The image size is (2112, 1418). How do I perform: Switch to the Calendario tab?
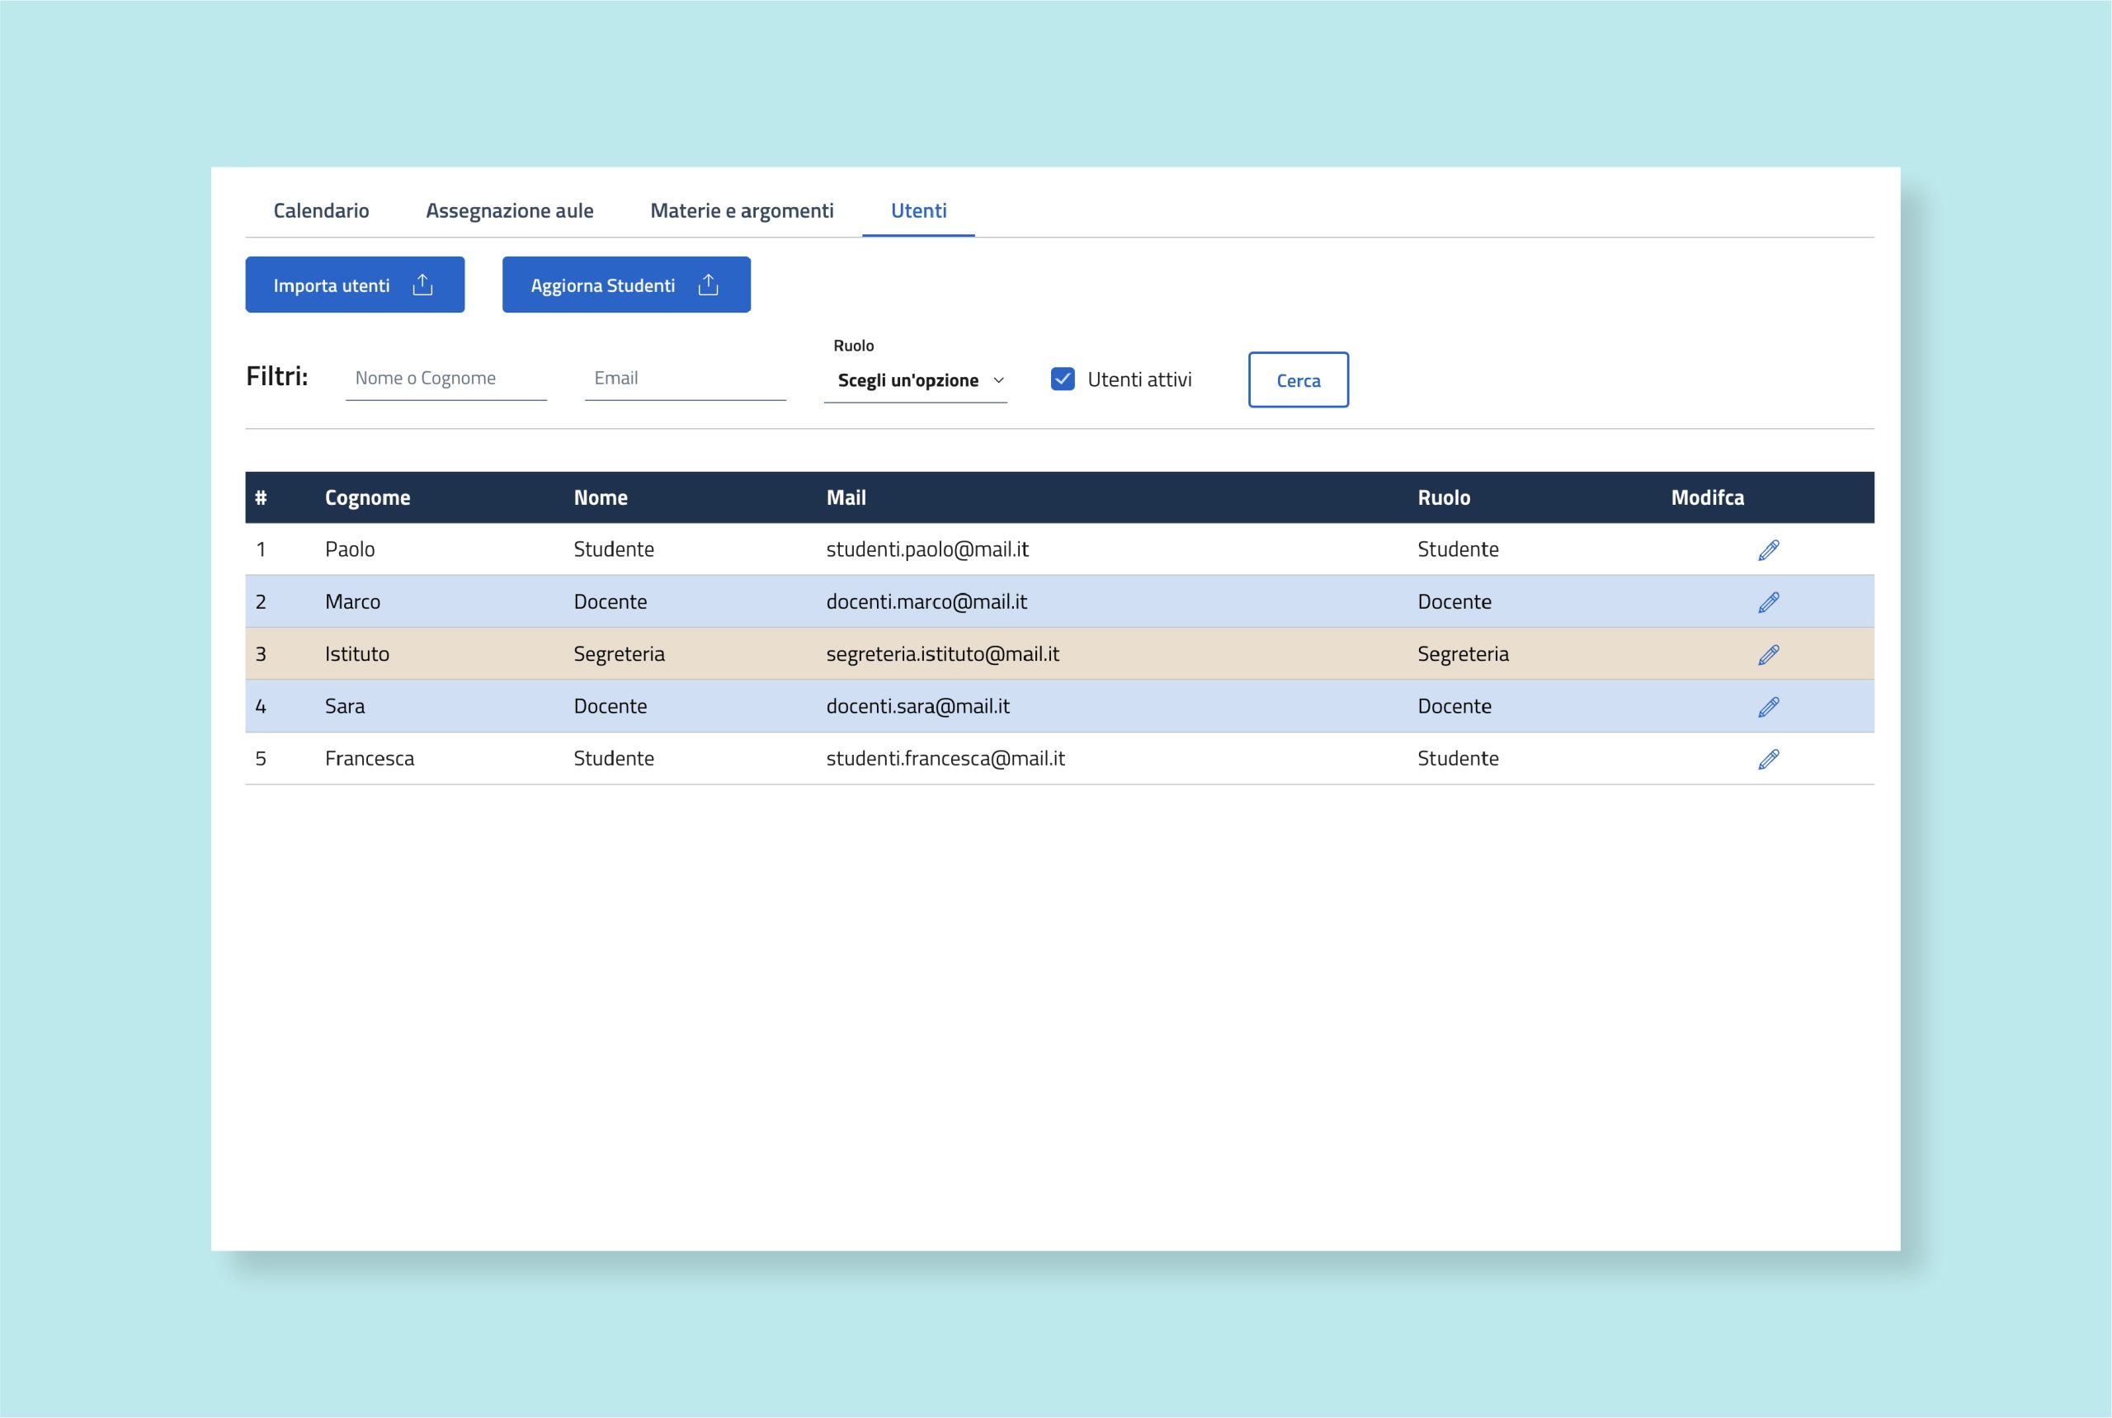coord(321,210)
